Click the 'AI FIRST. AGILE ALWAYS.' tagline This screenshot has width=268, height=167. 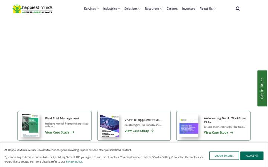37,12
